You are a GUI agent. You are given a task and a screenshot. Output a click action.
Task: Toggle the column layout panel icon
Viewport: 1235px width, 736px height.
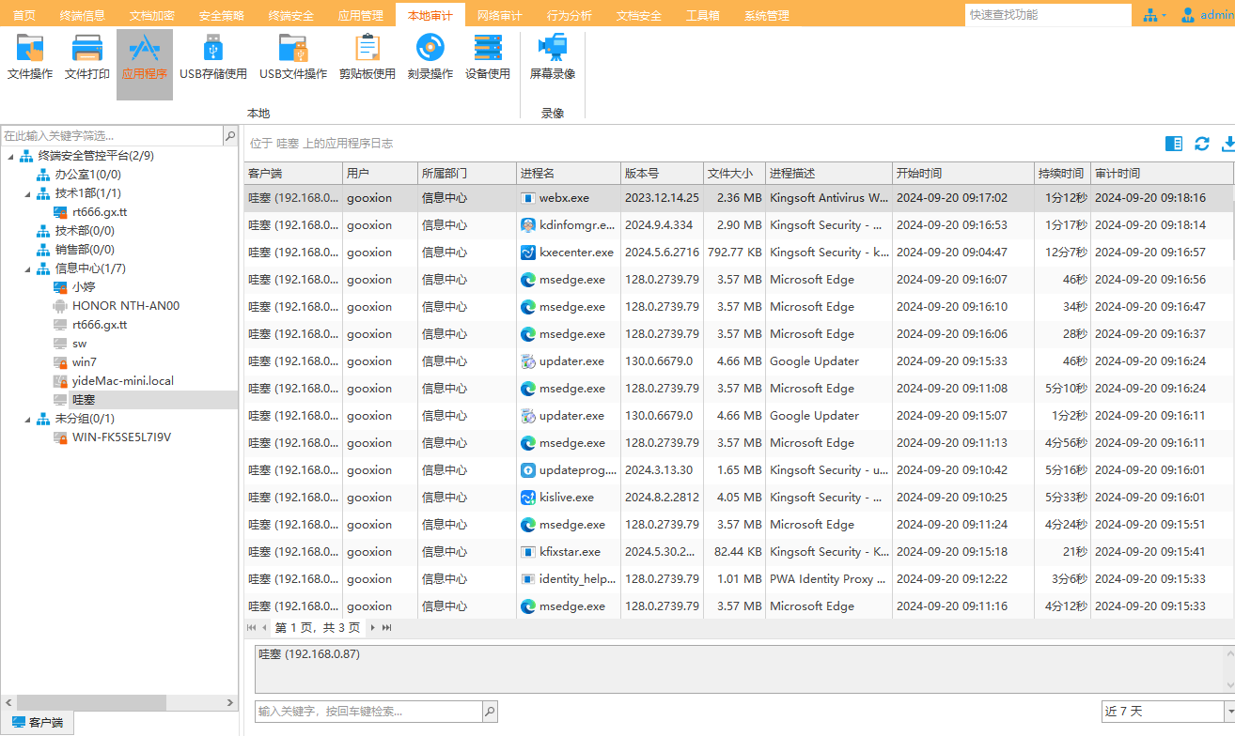click(x=1173, y=144)
